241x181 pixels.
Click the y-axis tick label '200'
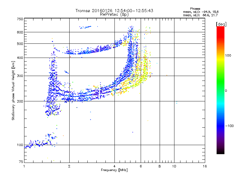(x=20, y=101)
